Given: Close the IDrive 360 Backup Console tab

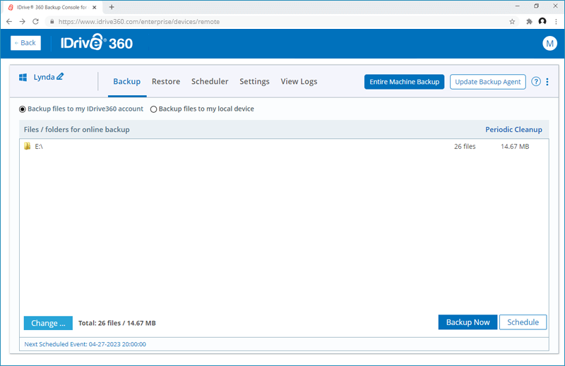Looking at the screenshot, I should click(x=95, y=7).
